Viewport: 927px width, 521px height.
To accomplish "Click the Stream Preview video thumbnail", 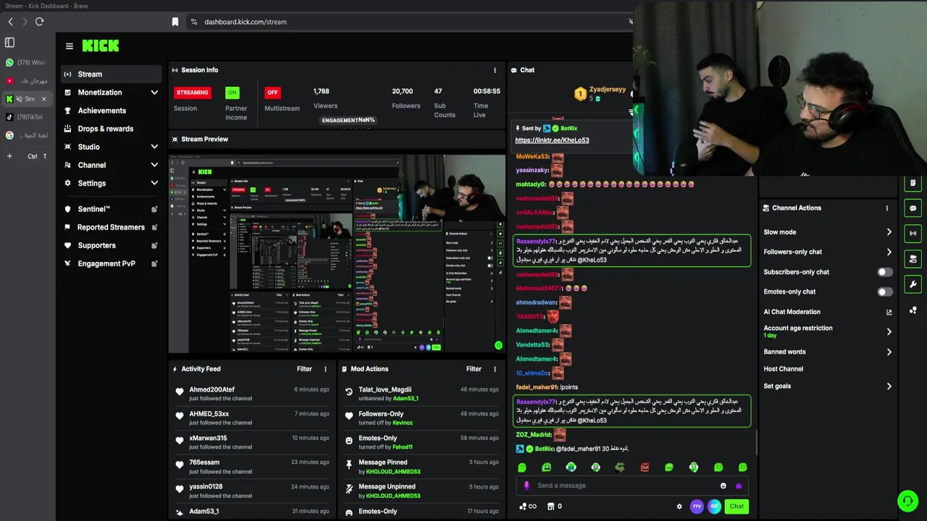I will 337,253.
